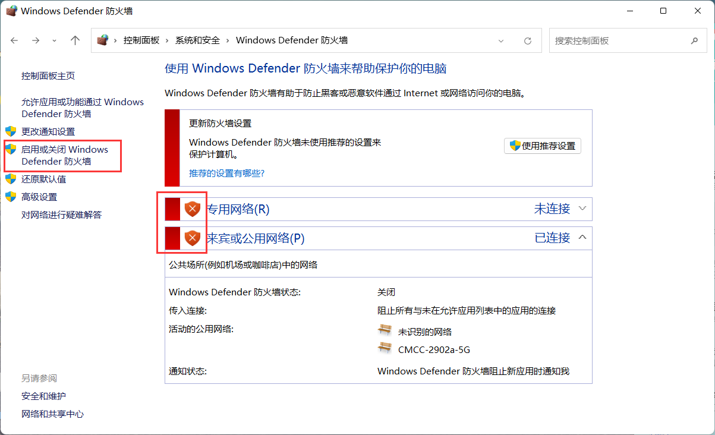Open 更改通知设置 link

(x=48, y=131)
